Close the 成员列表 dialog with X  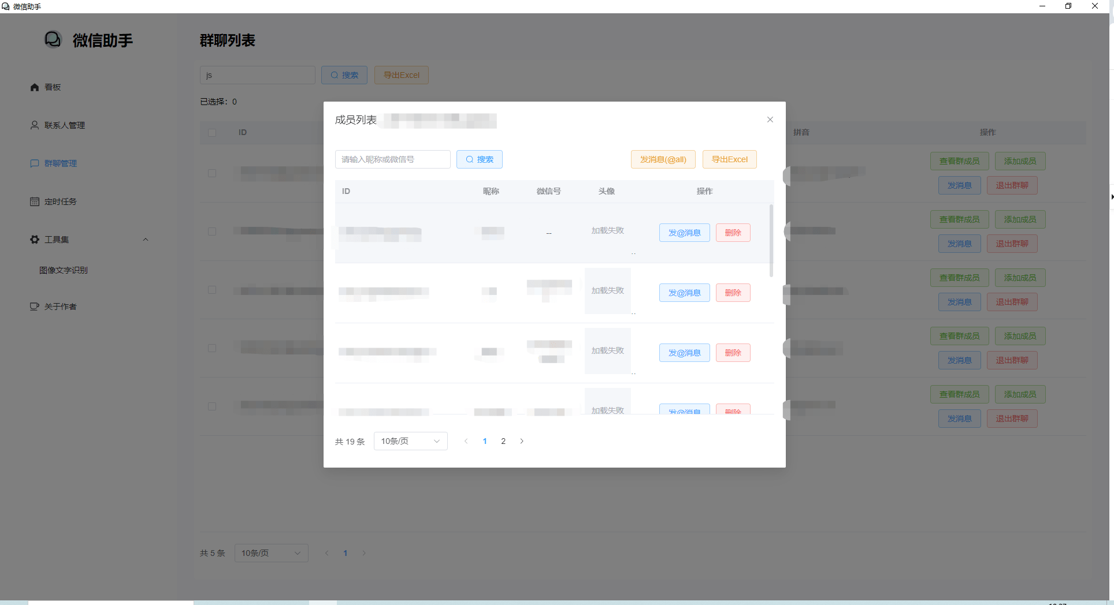tap(770, 119)
